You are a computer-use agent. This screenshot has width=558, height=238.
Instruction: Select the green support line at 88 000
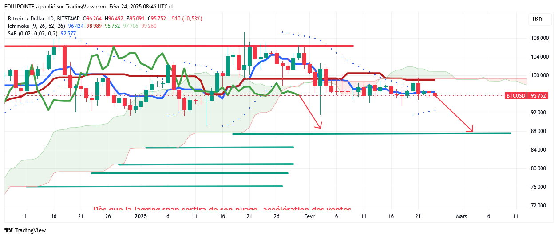pos(372,133)
